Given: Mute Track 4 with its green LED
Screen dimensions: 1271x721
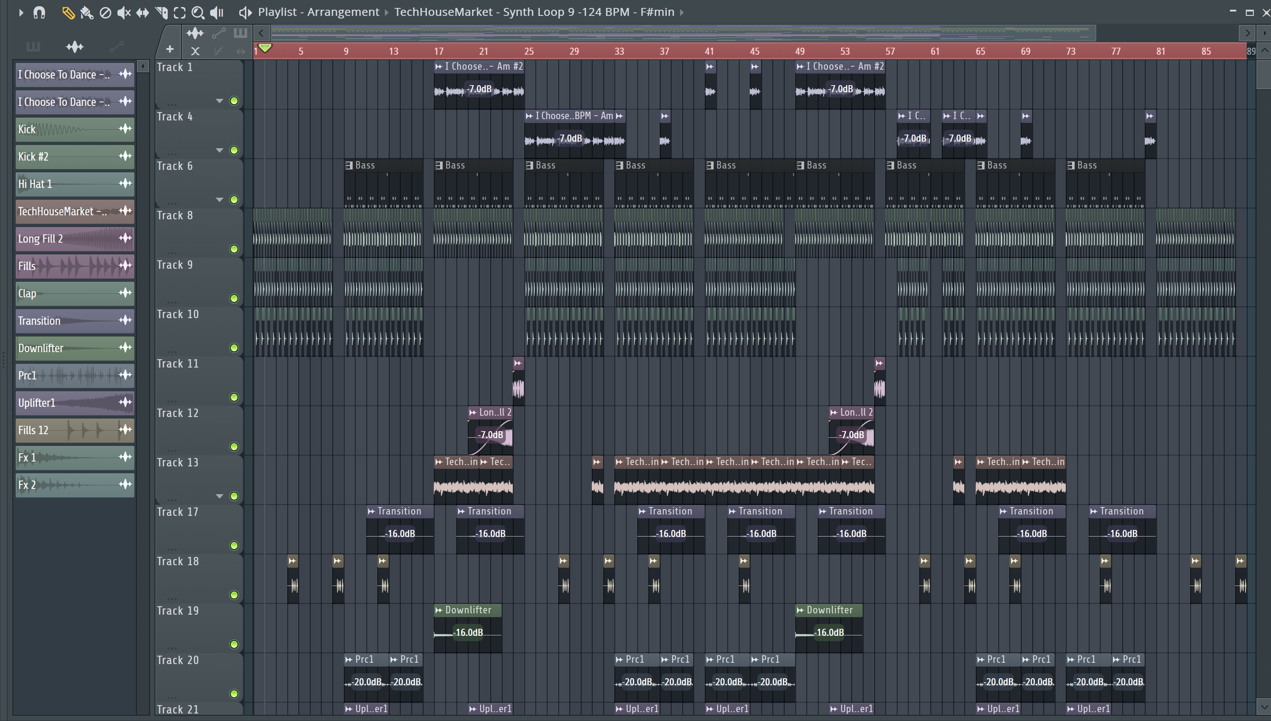Looking at the screenshot, I should coord(234,150).
